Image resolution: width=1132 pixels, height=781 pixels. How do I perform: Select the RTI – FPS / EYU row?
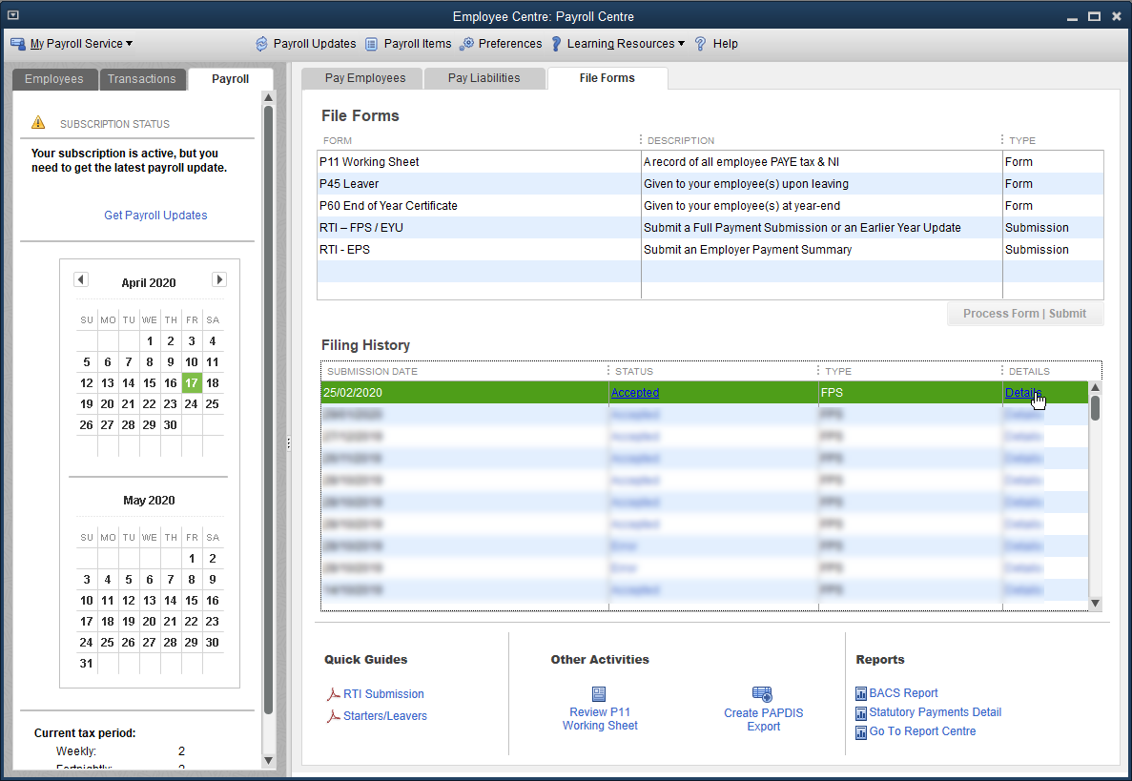[710, 227]
